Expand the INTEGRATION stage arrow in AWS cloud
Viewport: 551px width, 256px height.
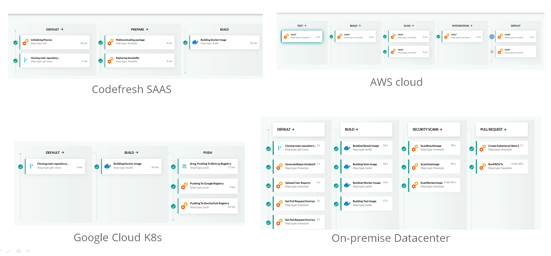[x=471, y=26]
